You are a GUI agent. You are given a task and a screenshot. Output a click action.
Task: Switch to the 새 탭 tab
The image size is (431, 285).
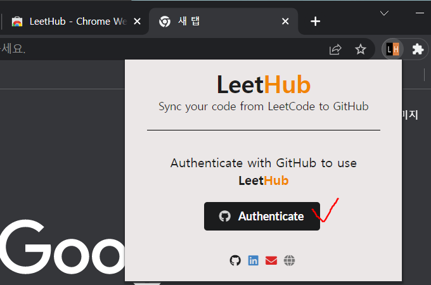coord(222,22)
